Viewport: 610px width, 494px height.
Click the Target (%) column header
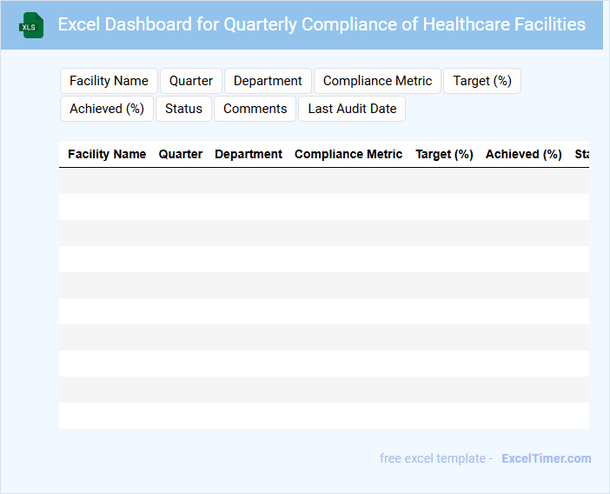(x=444, y=154)
